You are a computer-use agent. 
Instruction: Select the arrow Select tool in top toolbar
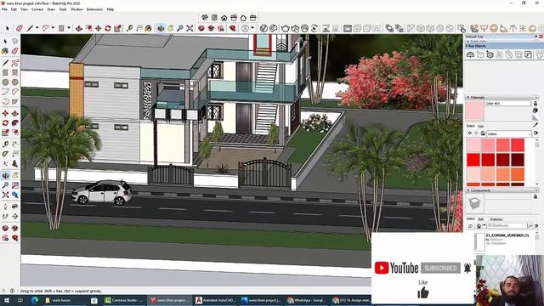pos(8,28)
